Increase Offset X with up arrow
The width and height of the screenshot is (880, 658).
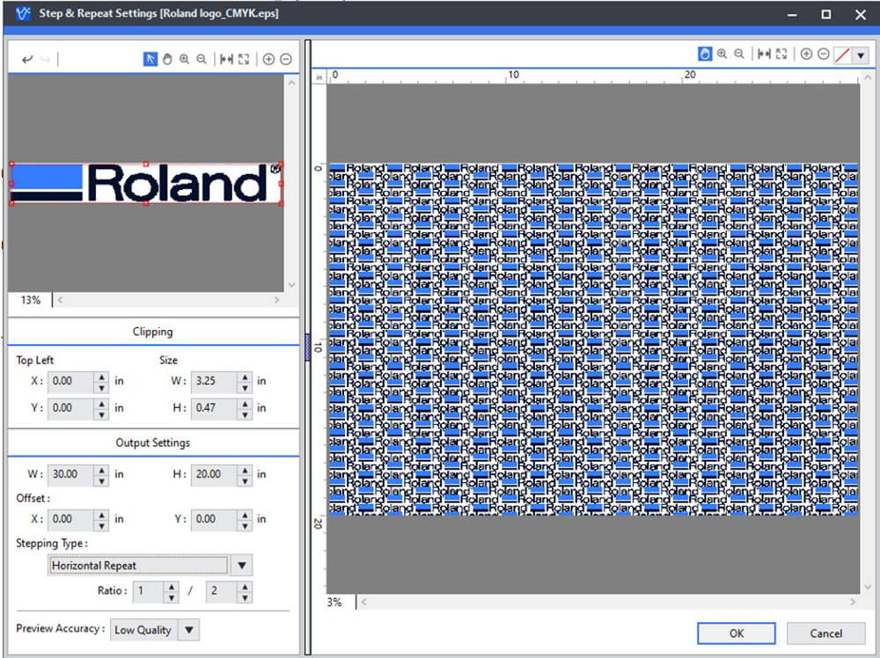tap(101, 515)
